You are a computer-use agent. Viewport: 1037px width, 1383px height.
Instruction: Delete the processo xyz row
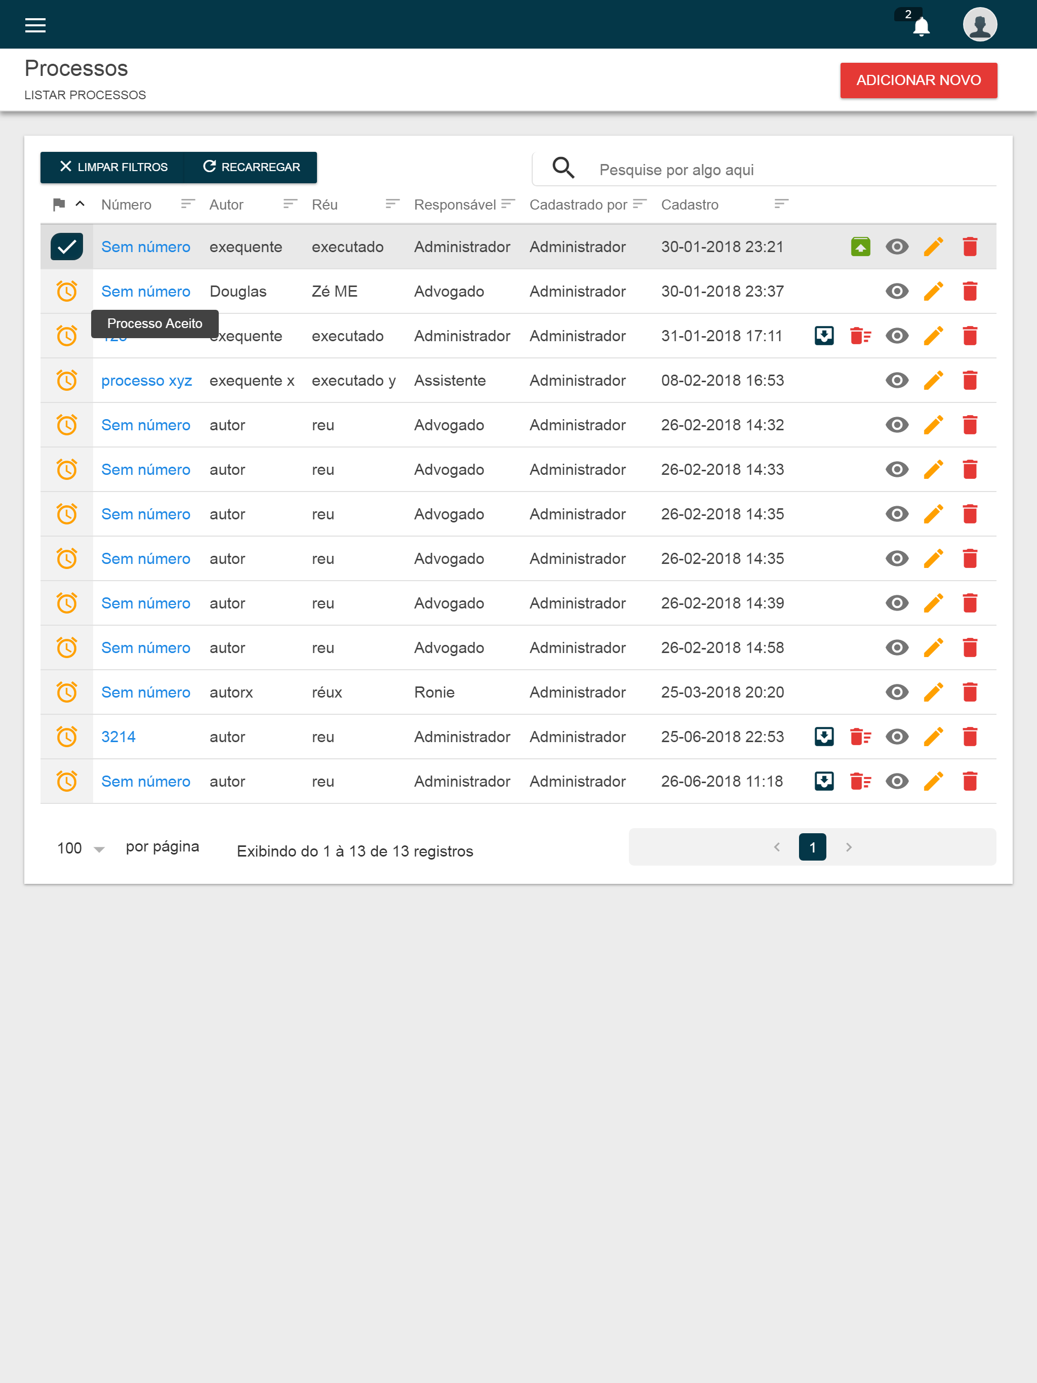[970, 381]
